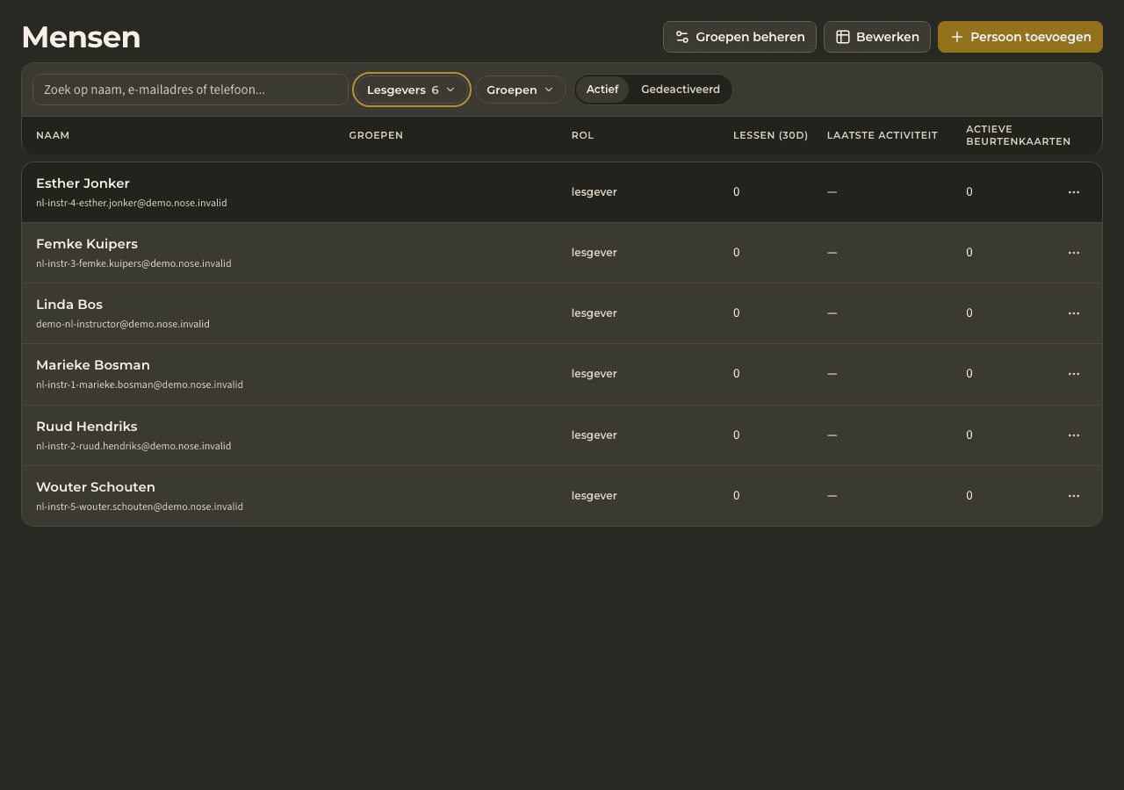Open more options for Ruud Hendriks

[x=1073, y=435]
